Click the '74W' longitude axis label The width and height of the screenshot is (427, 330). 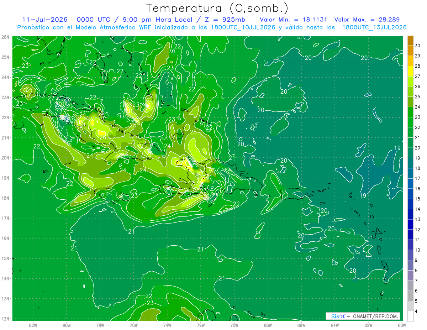(x=167, y=325)
